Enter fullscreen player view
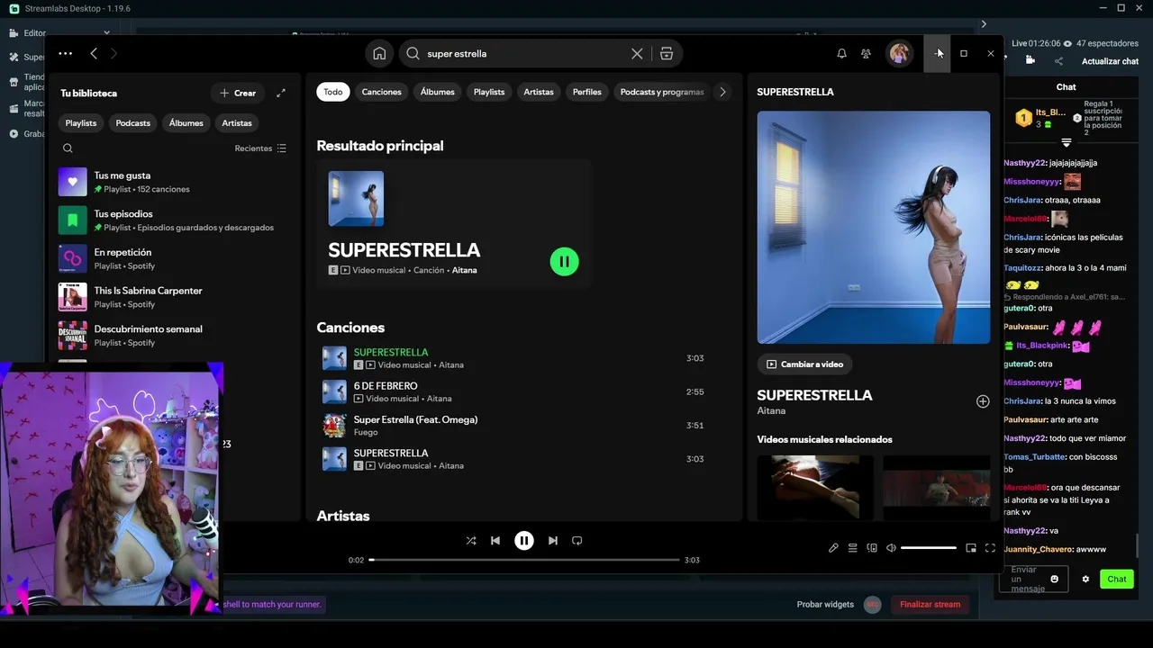 point(990,548)
